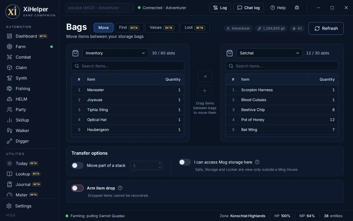Switch to the Values tab

(x=162, y=28)
